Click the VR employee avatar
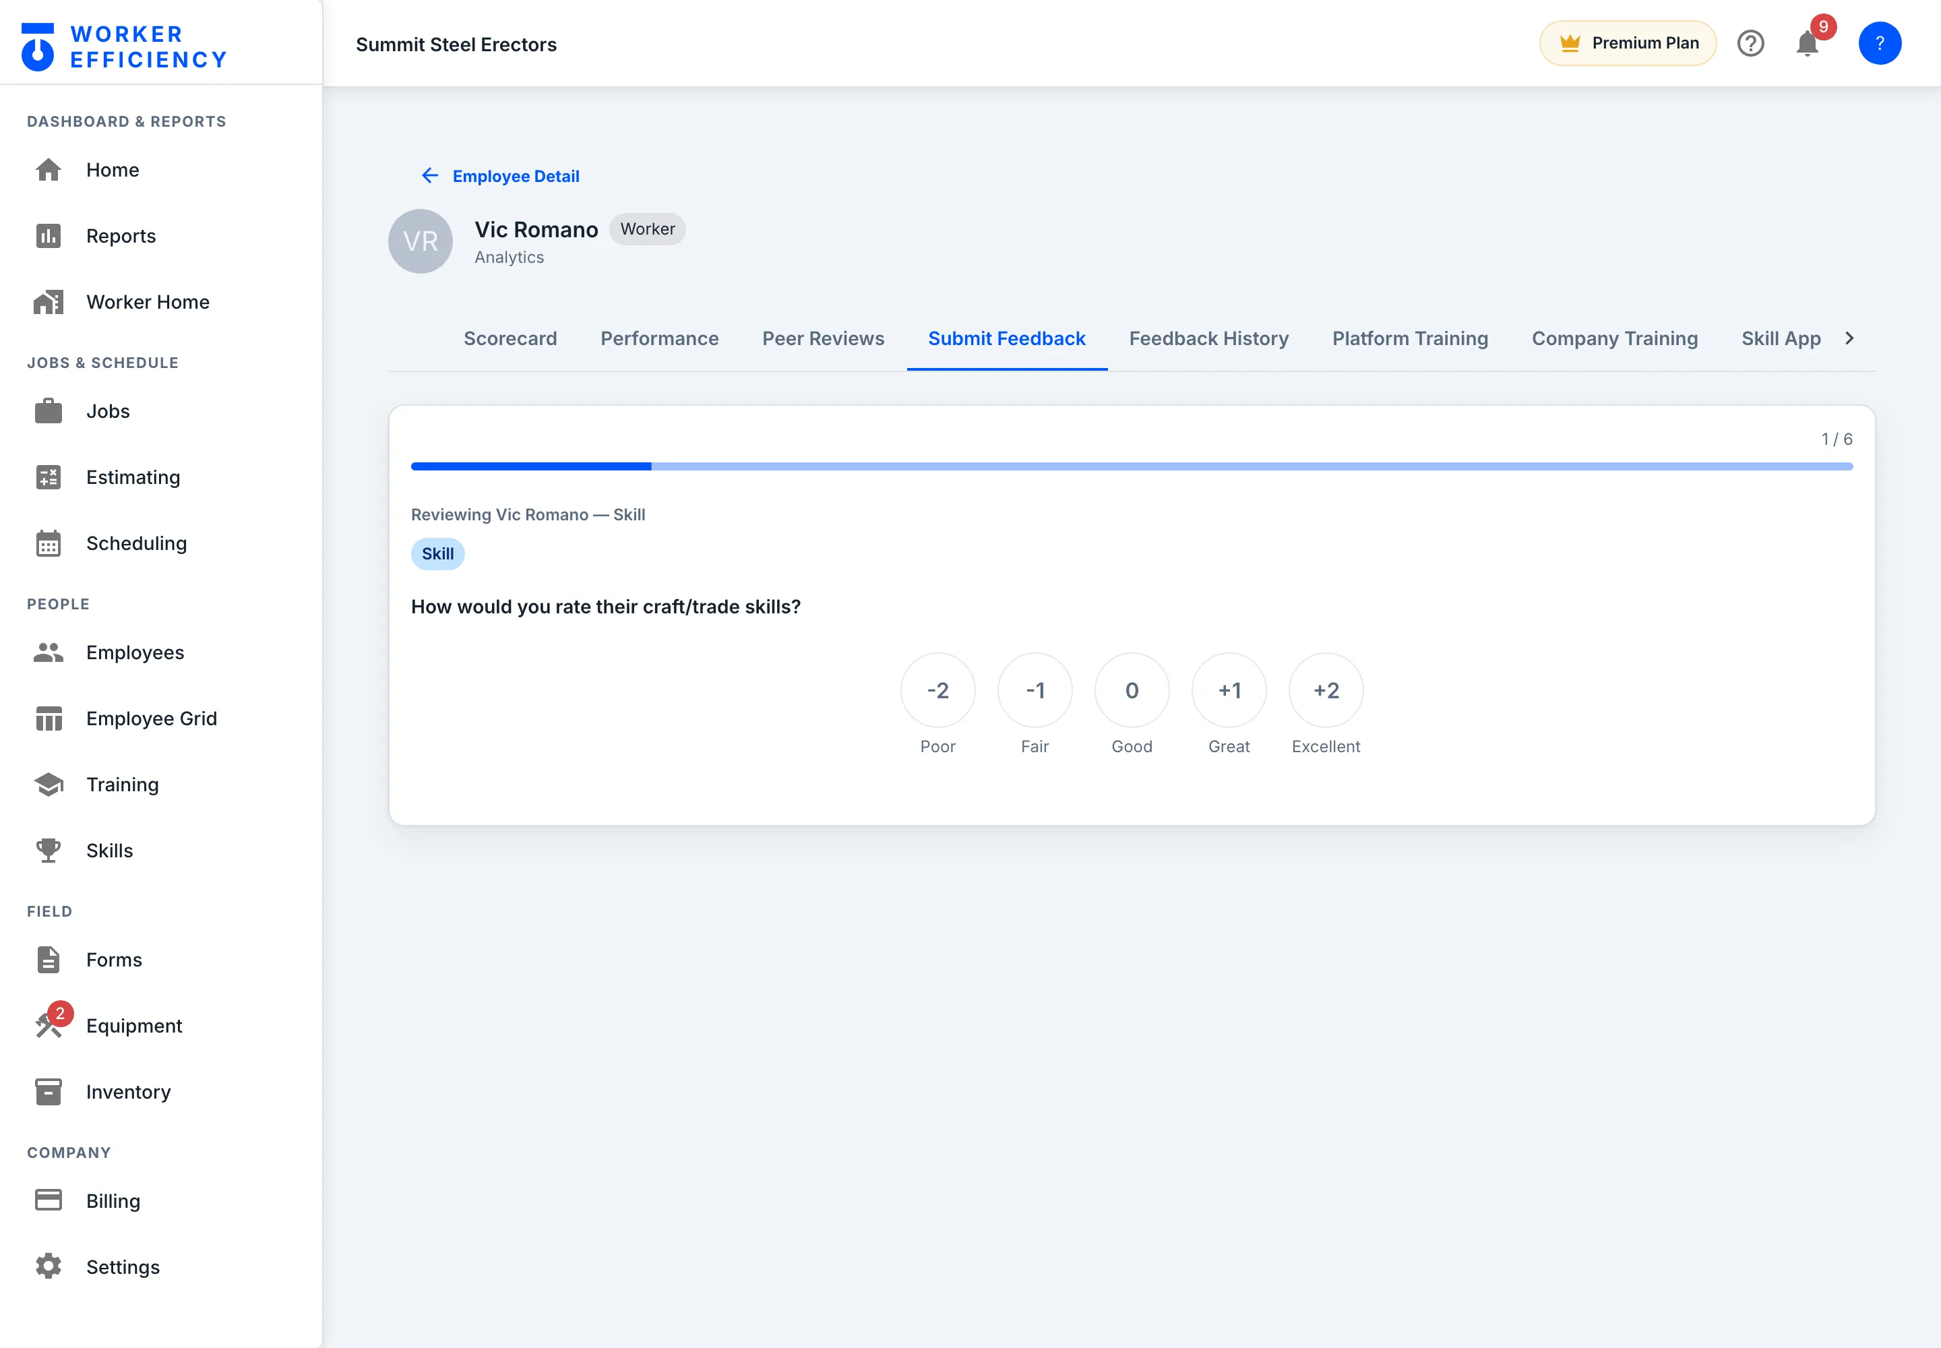Image resolution: width=1941 pixels, height=1348 pixels. point(421,241)
